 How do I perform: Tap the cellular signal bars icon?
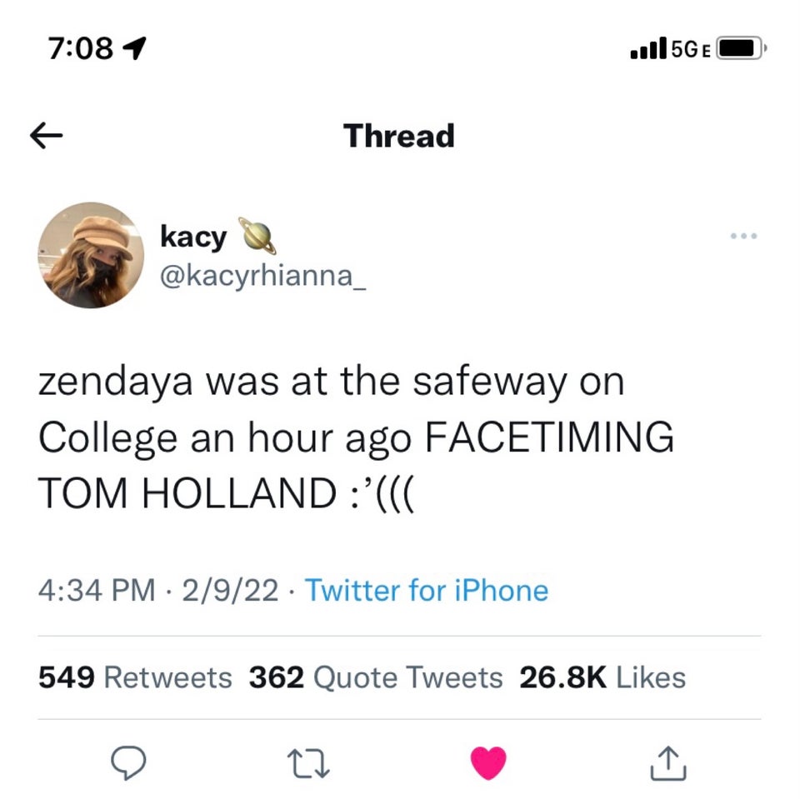click(648, 48)
